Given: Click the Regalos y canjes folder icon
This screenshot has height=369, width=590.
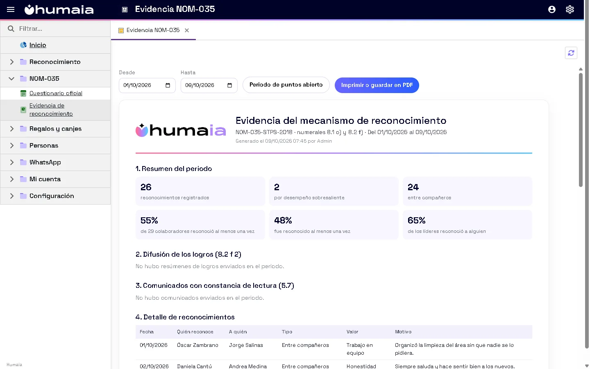Looking at the screenshot, I should [x=23, y=129].
